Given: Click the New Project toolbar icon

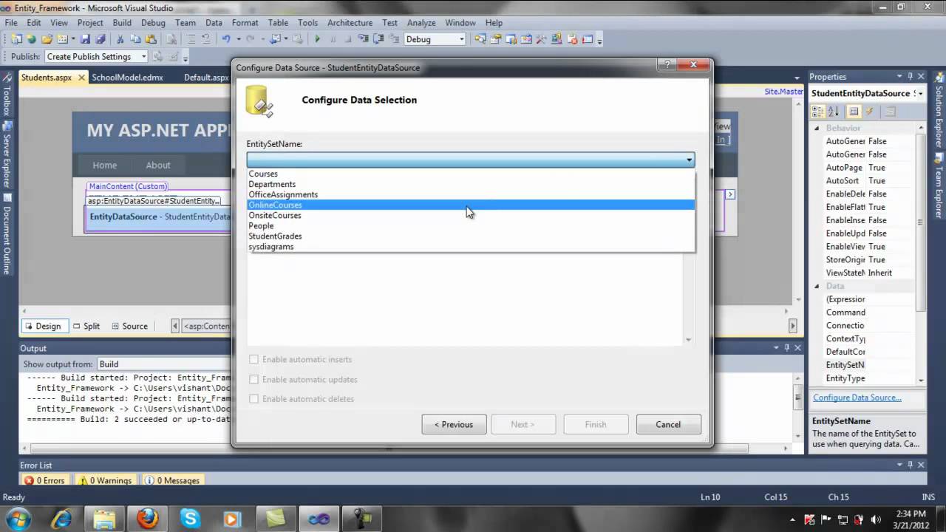Looking at the screenshot, I should tap(16, 39).
